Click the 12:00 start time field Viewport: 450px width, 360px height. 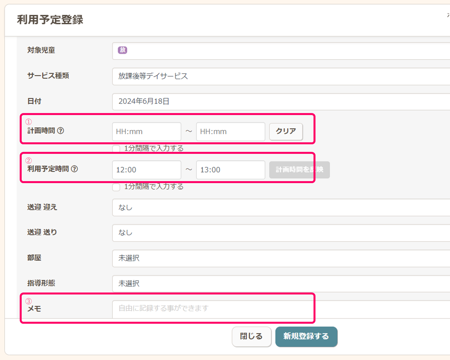(x=146, y=170)
